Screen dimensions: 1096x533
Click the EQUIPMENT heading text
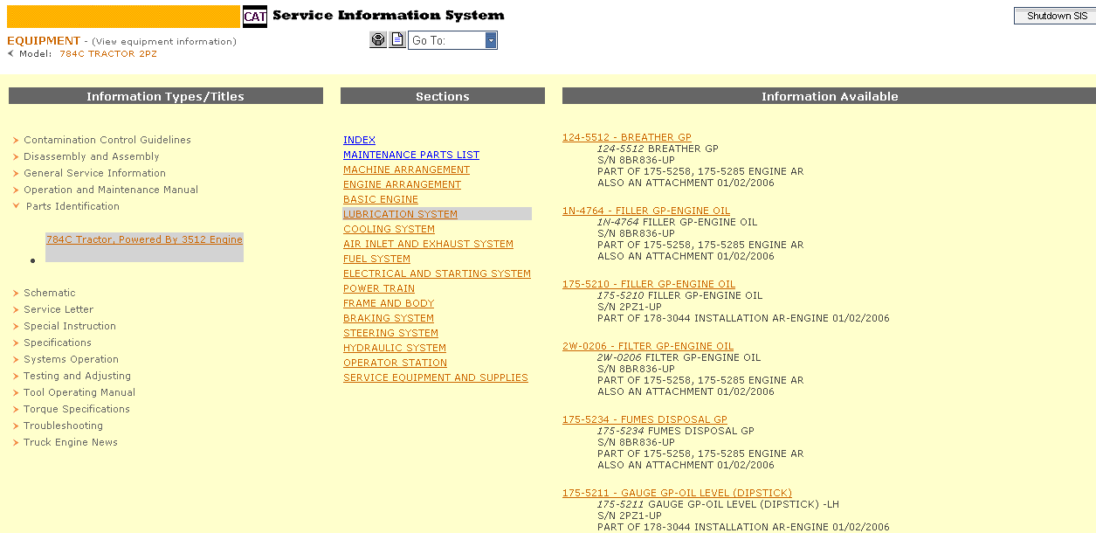pos(44,40)
